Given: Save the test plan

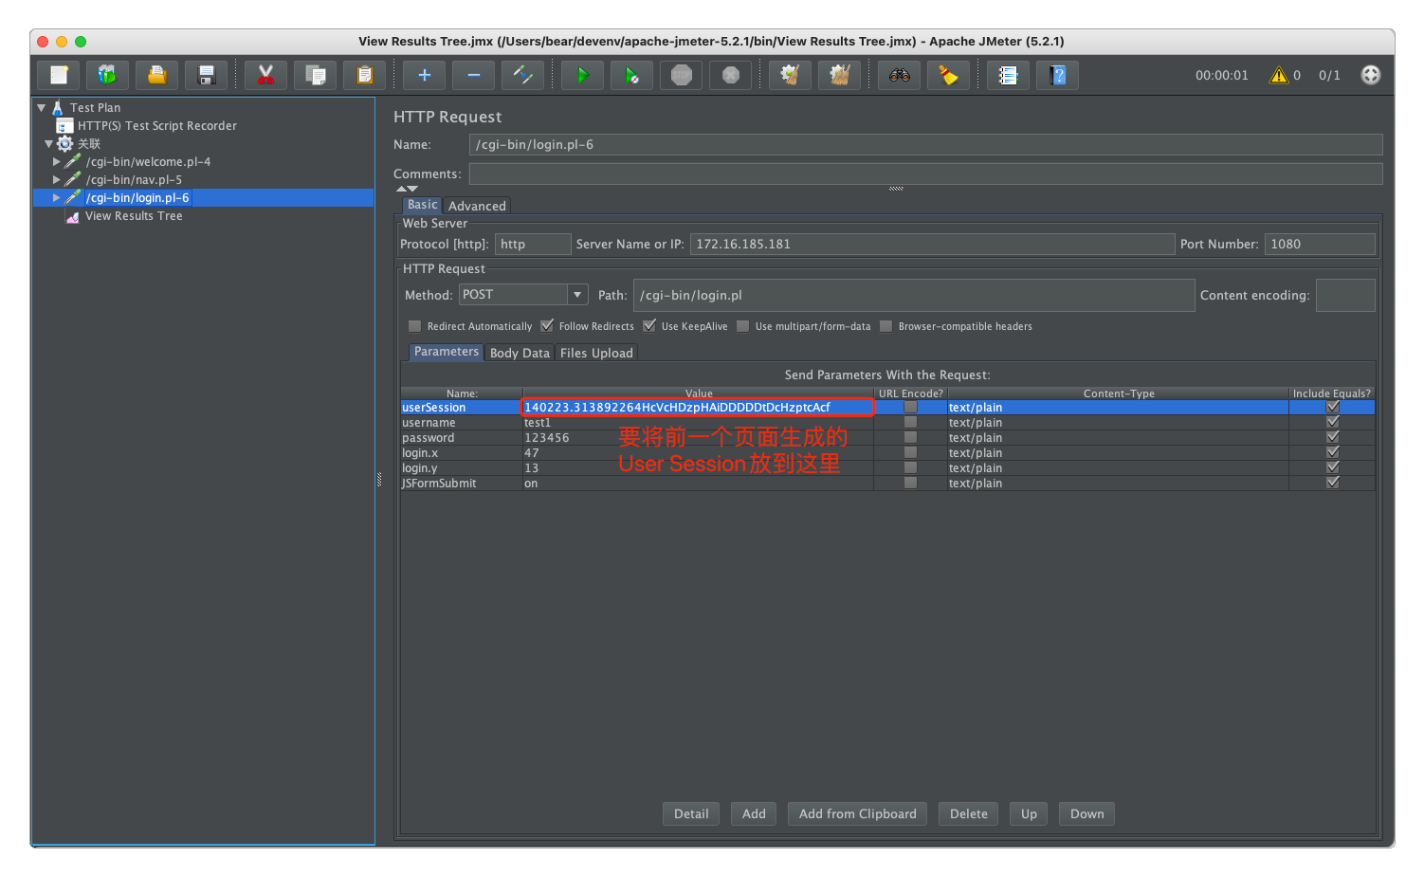Looking at the screenshot, I should point(207,75).
